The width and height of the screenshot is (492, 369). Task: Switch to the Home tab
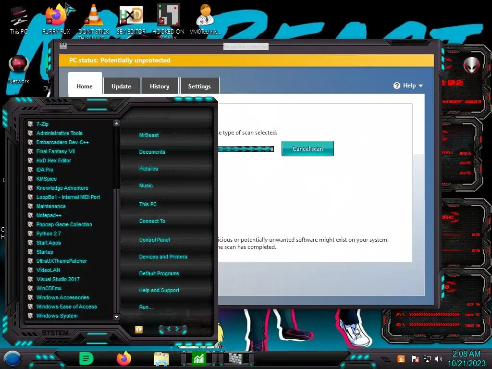click(x=85, y=84)
